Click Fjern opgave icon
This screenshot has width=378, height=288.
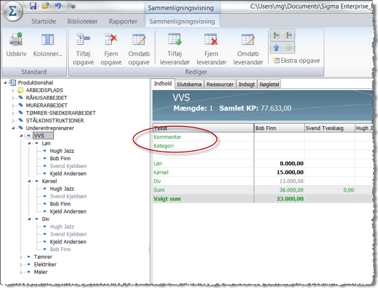(111, 40)
